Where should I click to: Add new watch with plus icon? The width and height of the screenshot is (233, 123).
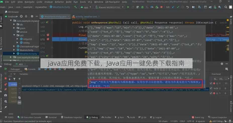click(x=19, y=79)
